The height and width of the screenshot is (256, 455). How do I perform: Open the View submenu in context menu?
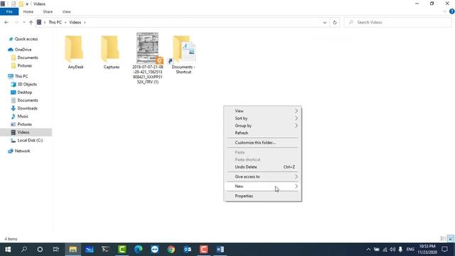[262, 111]
